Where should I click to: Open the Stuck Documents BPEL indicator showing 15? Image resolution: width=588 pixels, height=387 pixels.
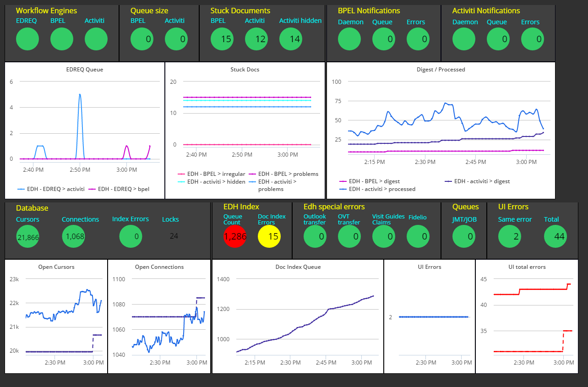tap(222, 39)
